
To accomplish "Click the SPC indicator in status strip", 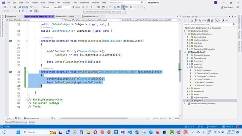I will pos(170,118).
